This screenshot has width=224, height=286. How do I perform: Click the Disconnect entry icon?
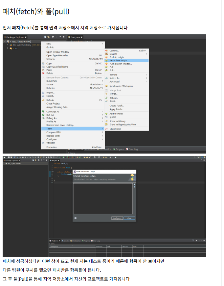(x=106, y=129)
